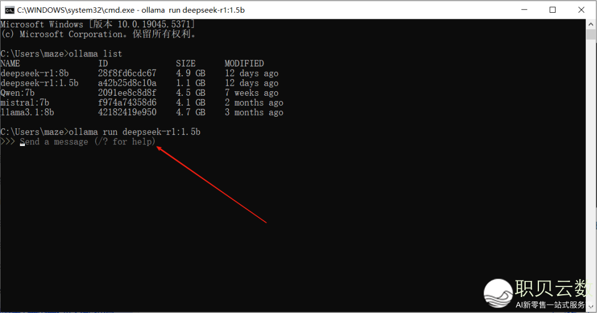This screenshot has width=597, height=313.
Task: Maximize the command prompt window
Action: click(552, 10)
